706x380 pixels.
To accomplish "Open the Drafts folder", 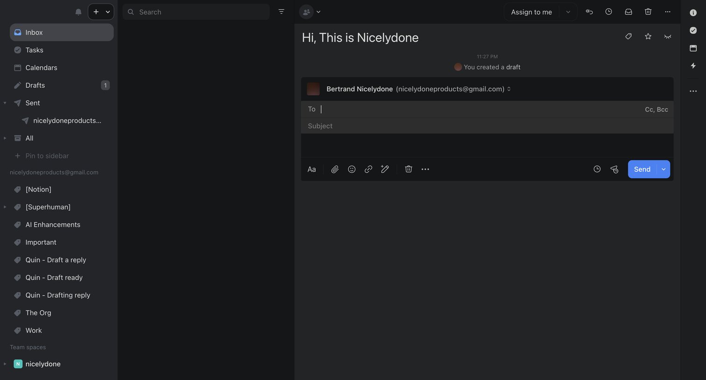I will tap(62, 85).
